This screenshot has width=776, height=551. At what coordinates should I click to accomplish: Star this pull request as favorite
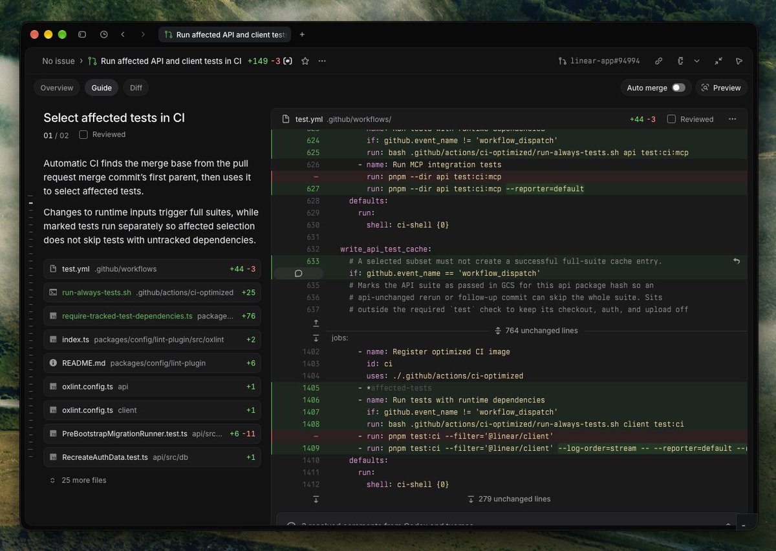[305, 61]
